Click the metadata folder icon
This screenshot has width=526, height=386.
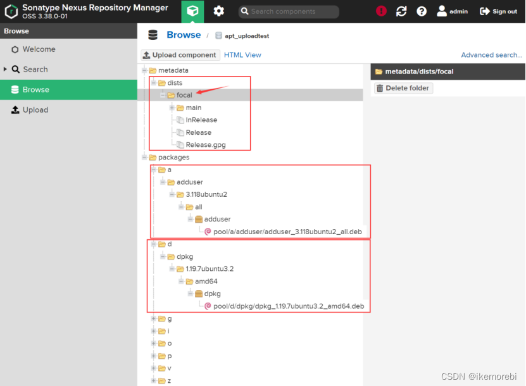pos(153,70)
